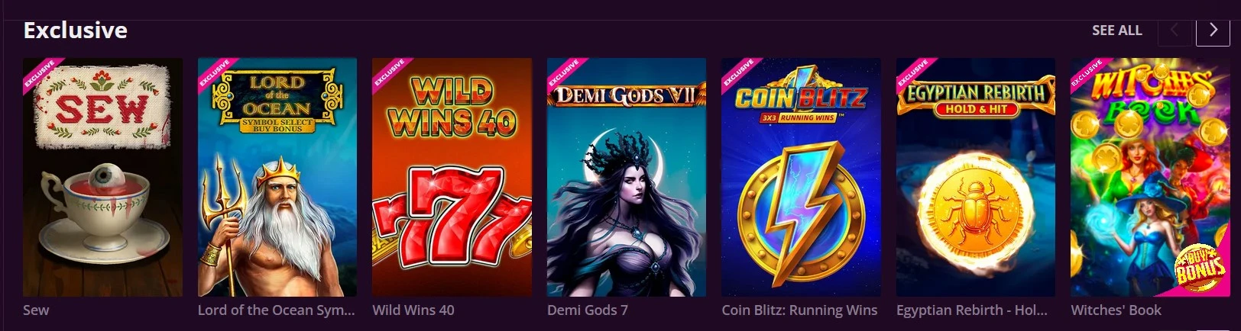Click the next arrow in Exclusive carousel
The height and width of the screenshot is (331, 1241).
point(1213,31)
